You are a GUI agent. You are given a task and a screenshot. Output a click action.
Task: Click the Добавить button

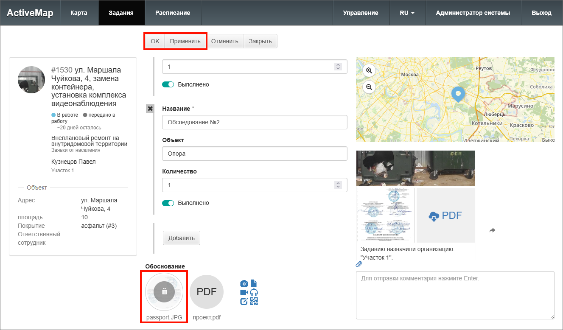[x=181, y=238]
